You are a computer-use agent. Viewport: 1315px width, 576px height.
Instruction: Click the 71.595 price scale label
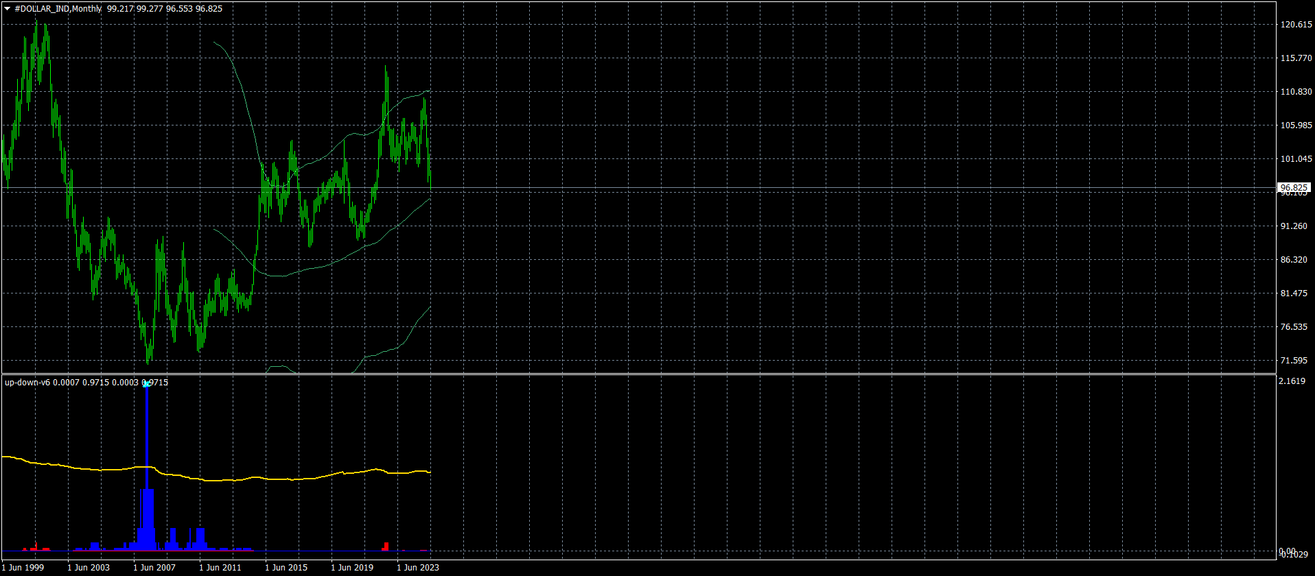[1294, 361]
